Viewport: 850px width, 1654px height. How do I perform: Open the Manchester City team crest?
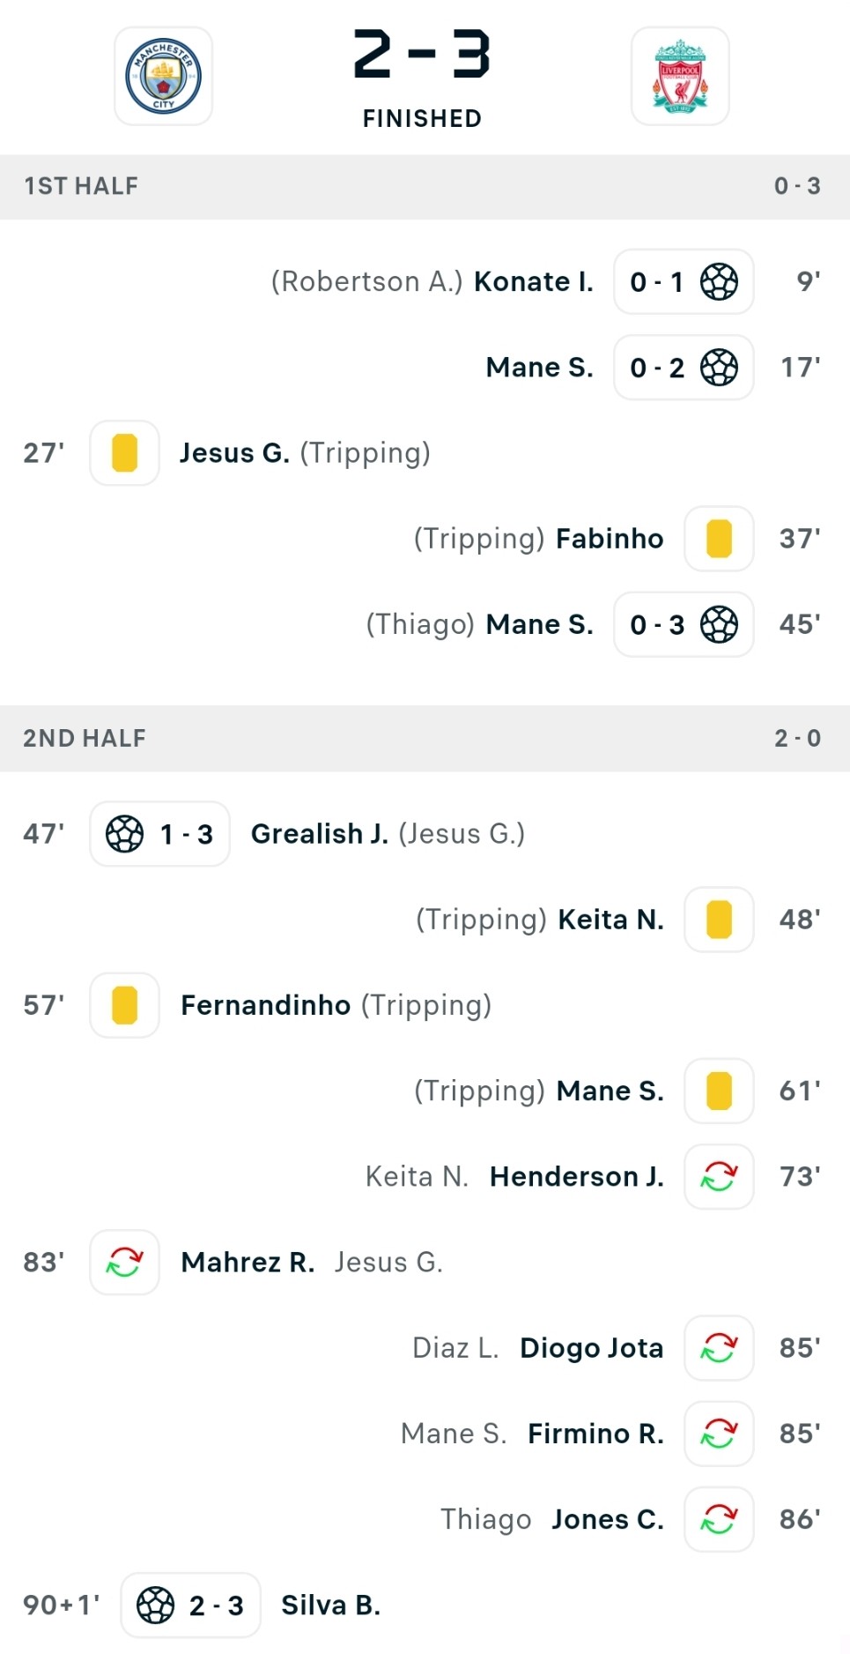click(163, 76)
